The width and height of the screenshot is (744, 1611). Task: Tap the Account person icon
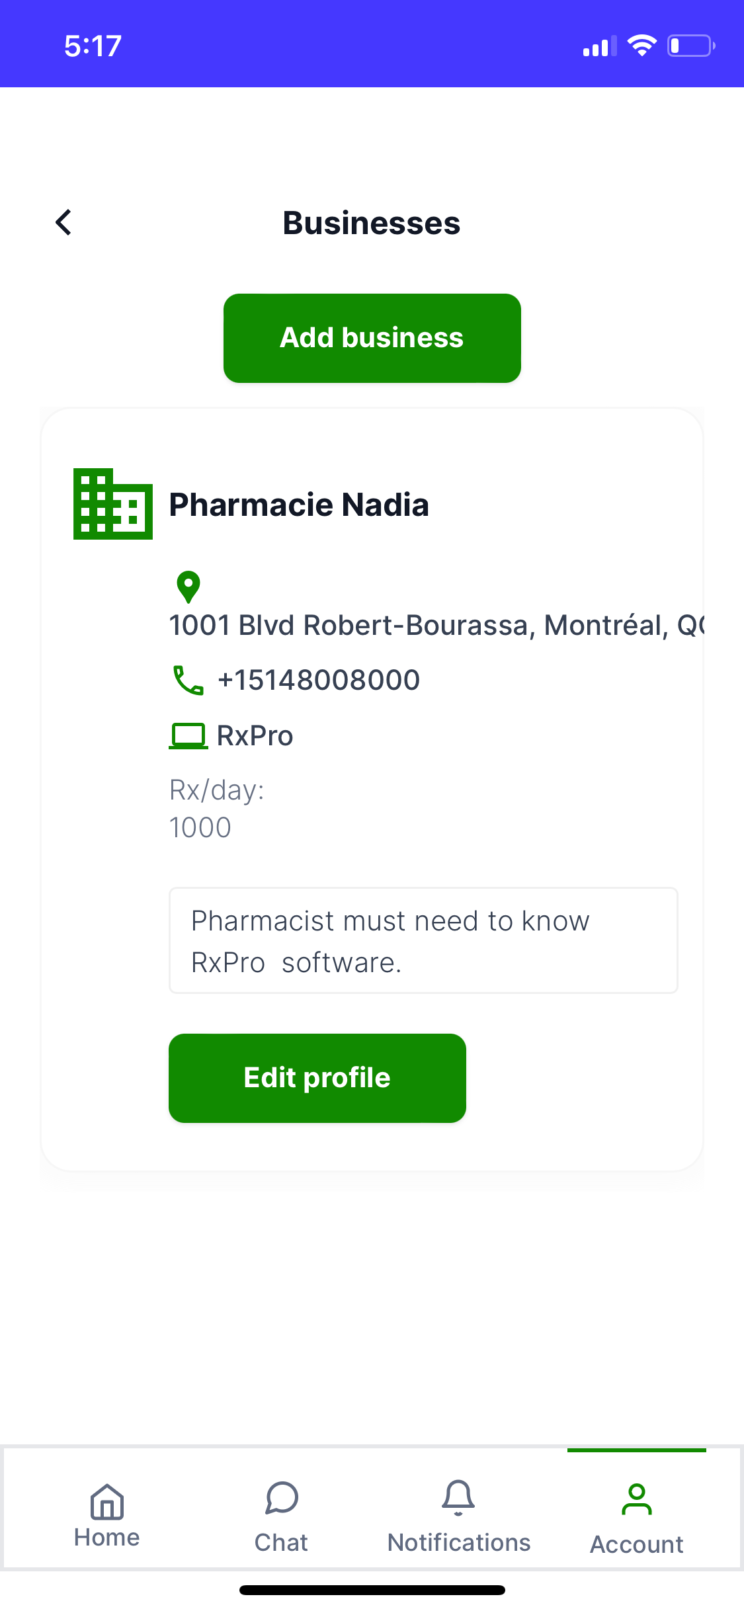(x=636, y=1500)
